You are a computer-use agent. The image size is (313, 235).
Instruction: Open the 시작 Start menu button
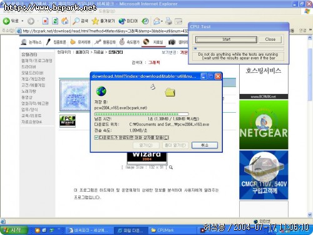pos(14,230)
